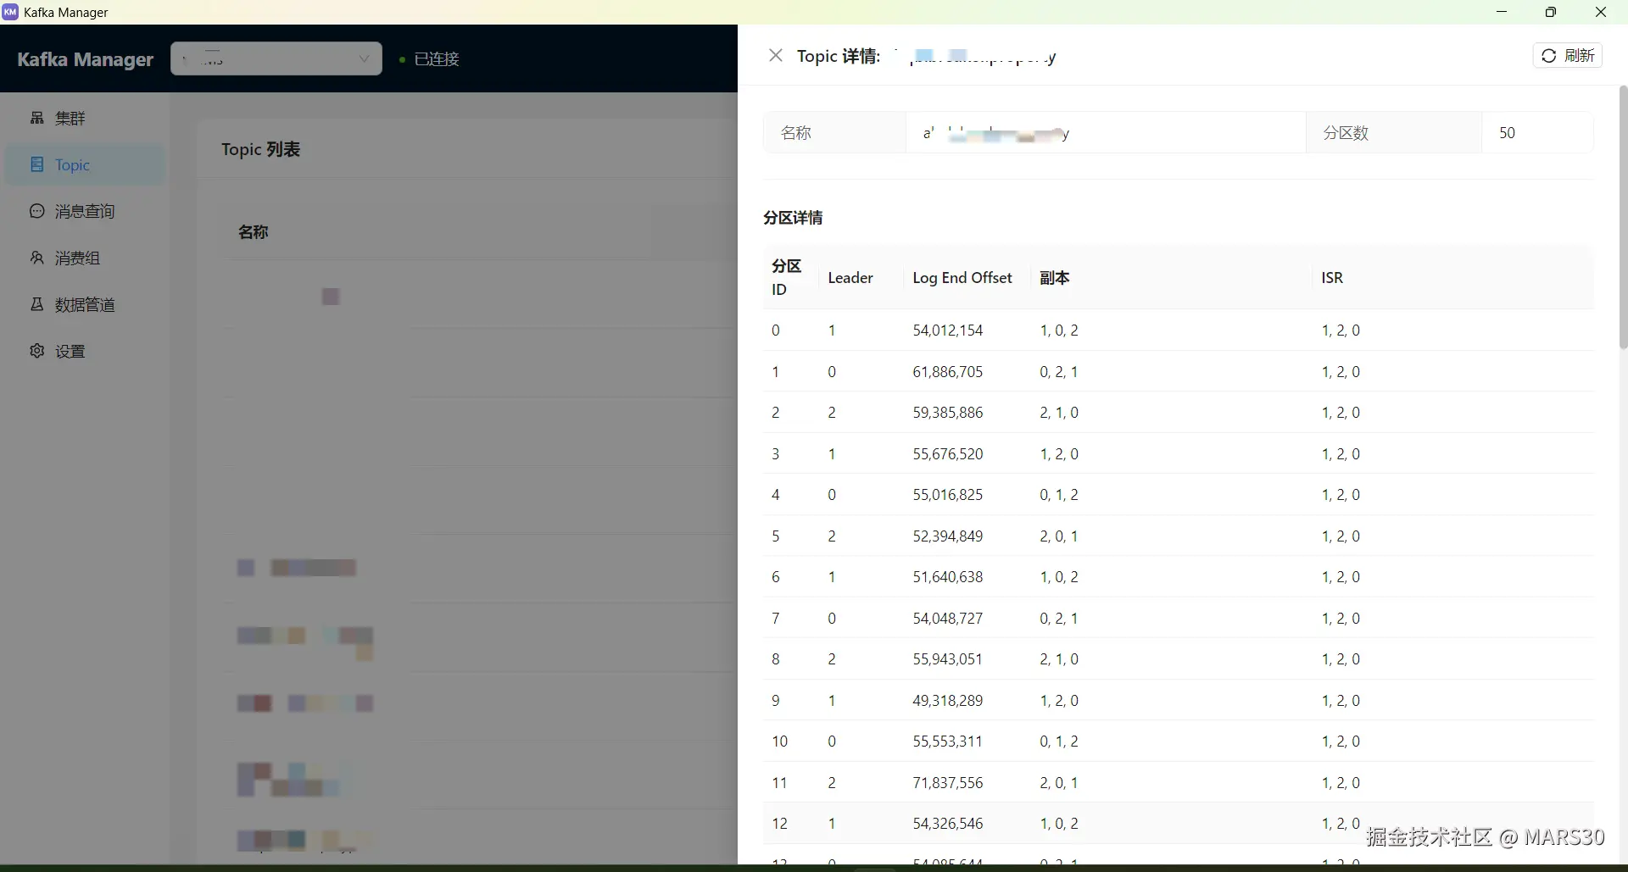This screenshot has width=1628, height=872.
Task: Click the Topic 列表 heading
Action: [x=261, y=149]
